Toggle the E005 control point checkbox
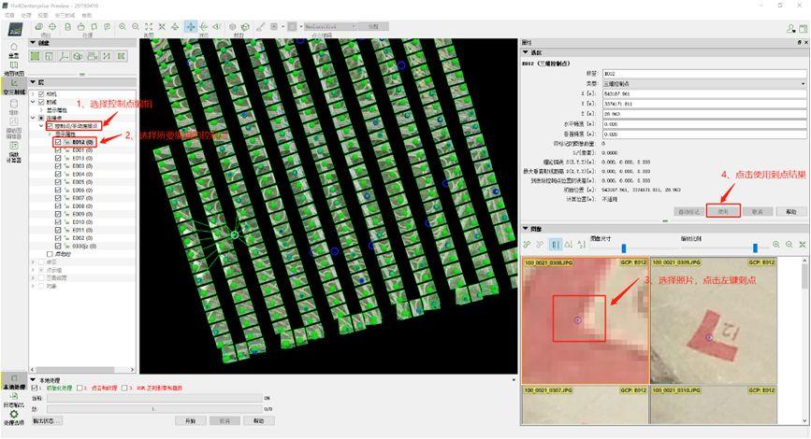 58,182
